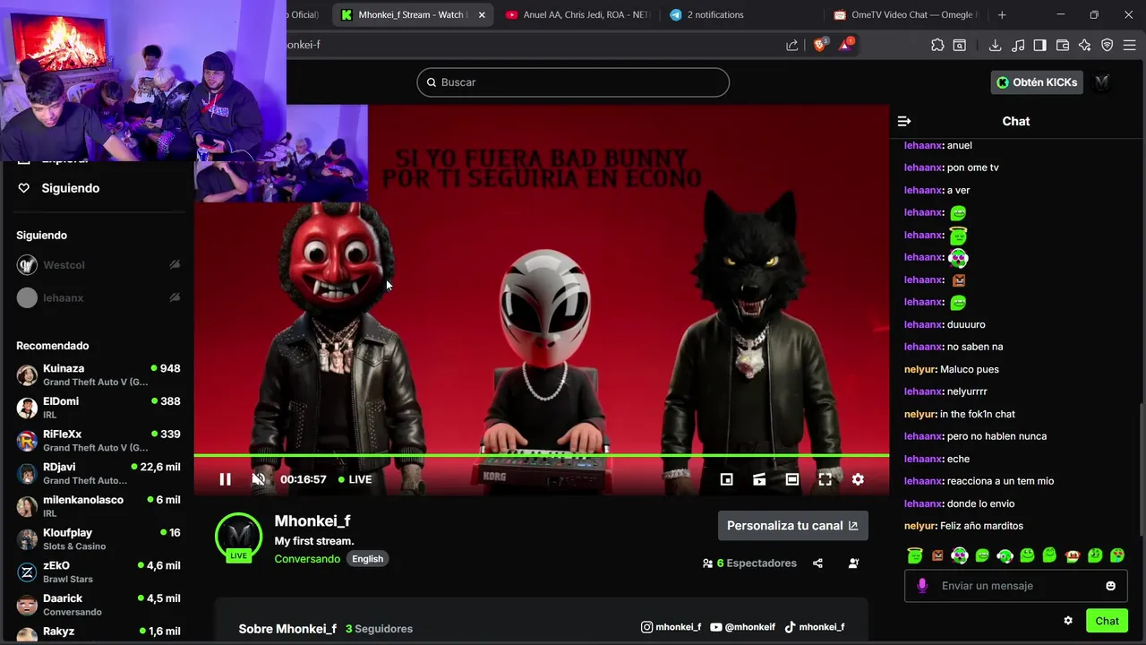This screenshot has height=645, width=1146.
Task: View the 6 Espectadores list
Action: [749, 563]
